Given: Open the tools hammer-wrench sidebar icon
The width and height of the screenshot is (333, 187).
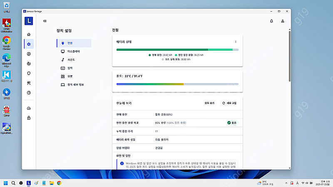Looking at the screenshot, I should [29, 83].
